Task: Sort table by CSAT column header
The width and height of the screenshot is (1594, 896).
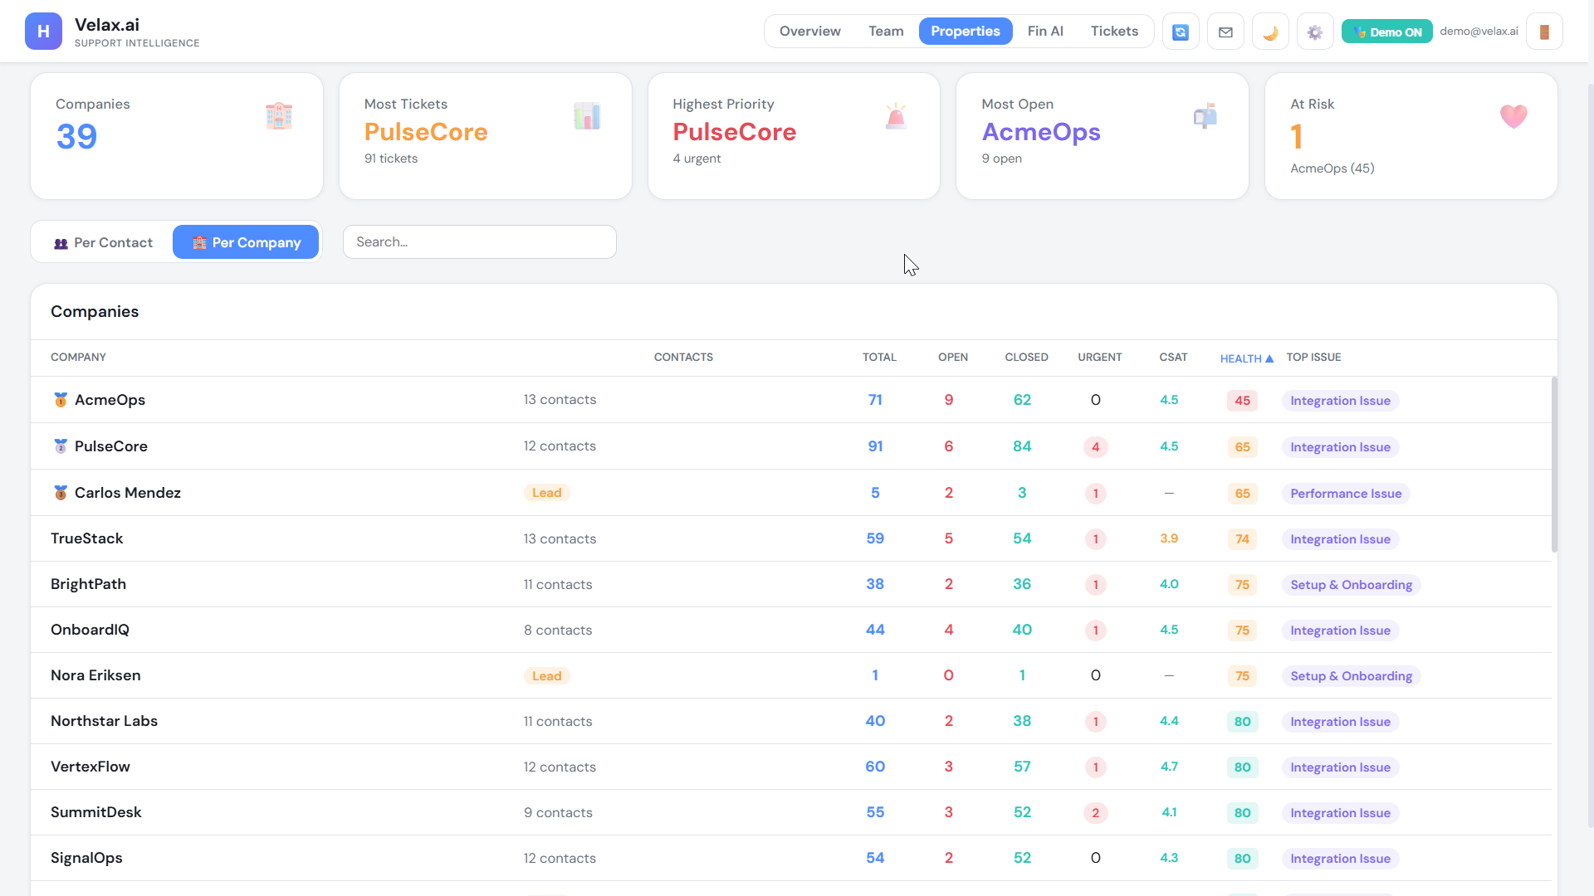Action: (x=1172, y=358)
